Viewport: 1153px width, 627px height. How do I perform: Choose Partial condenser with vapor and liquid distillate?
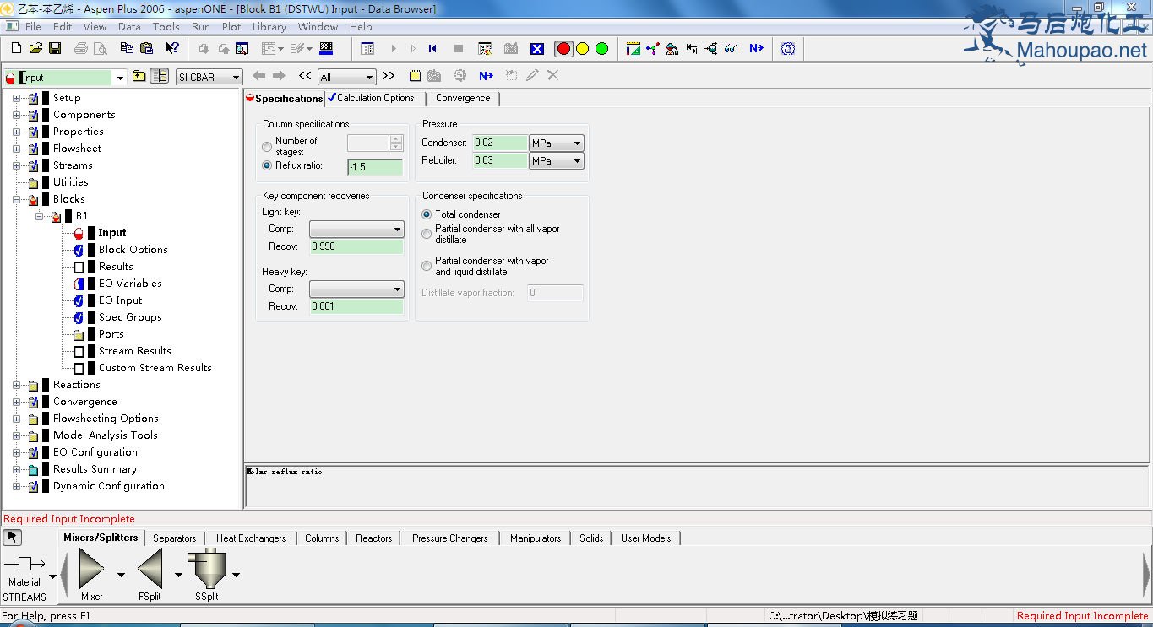point(427,266)
